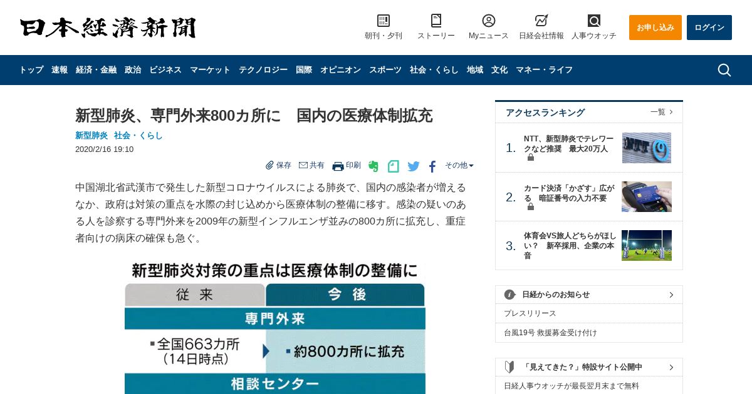
Task: Open テクノロジー navigation item
Action: 263,70
